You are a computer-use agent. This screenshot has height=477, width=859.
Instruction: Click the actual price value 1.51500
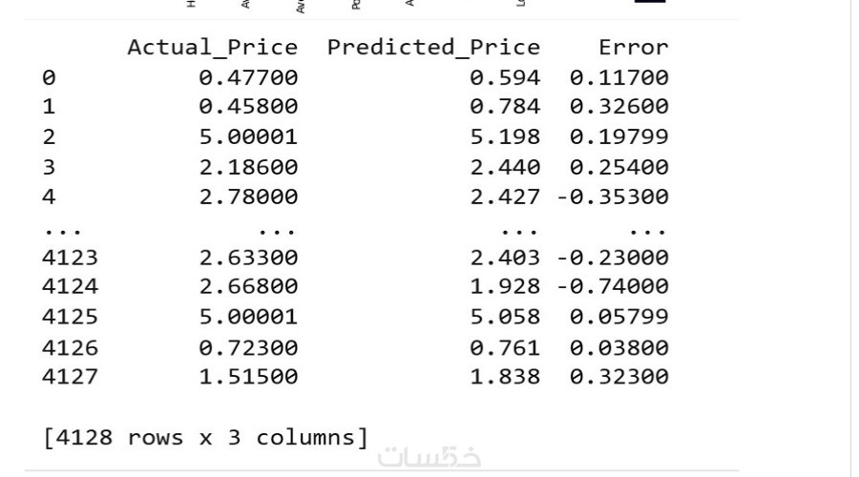point(248,377)
